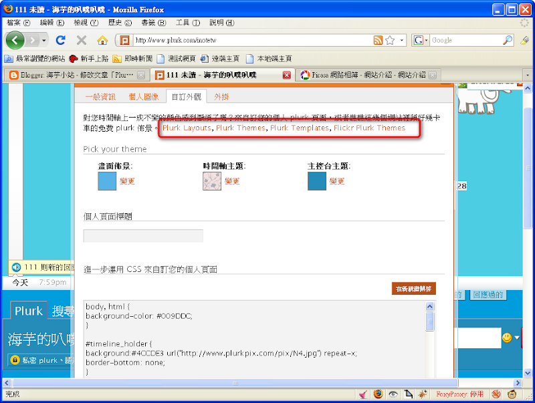This screenshot has height=403, width=535.
Task: Click 變更 under 時間軸主題
Action: click(232, 181)
